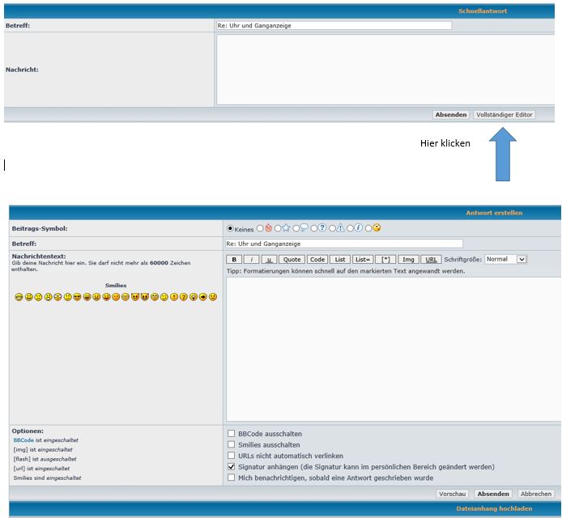This screenshot has height=518, width=562.
Task: Select the yellow smiley post icon radio button
Action: coord(368,228)
